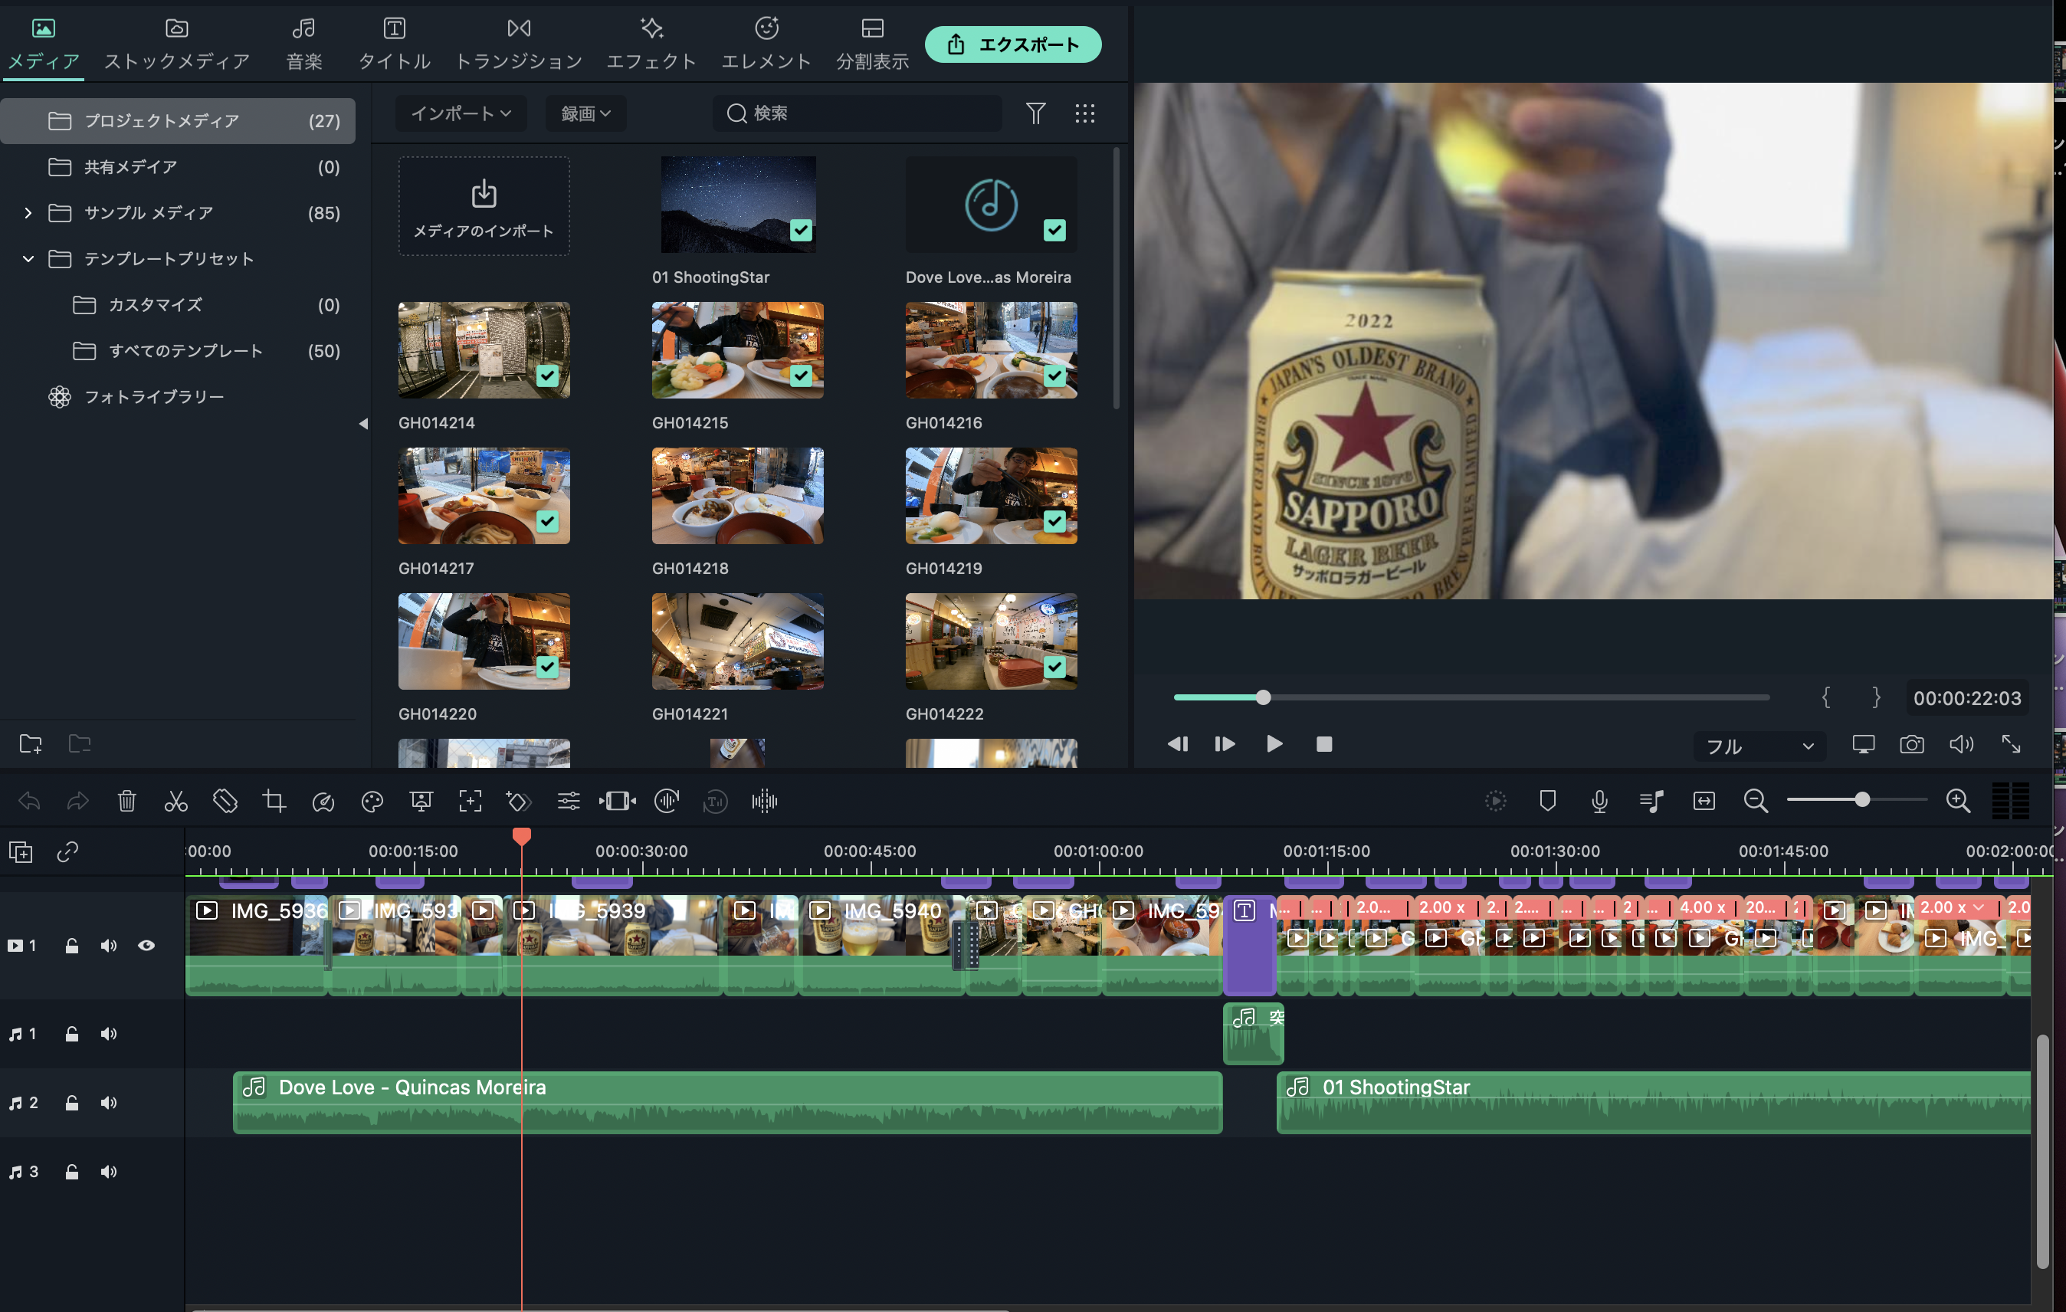Select the GH014218 thumbnail
This screenshot has width=2066, height=1312.
(738, 496)
